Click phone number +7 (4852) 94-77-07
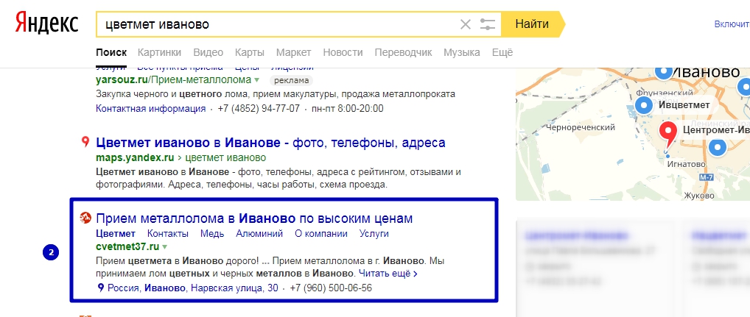750x317 pixels. pyautogui.click(x=259, y=108)
